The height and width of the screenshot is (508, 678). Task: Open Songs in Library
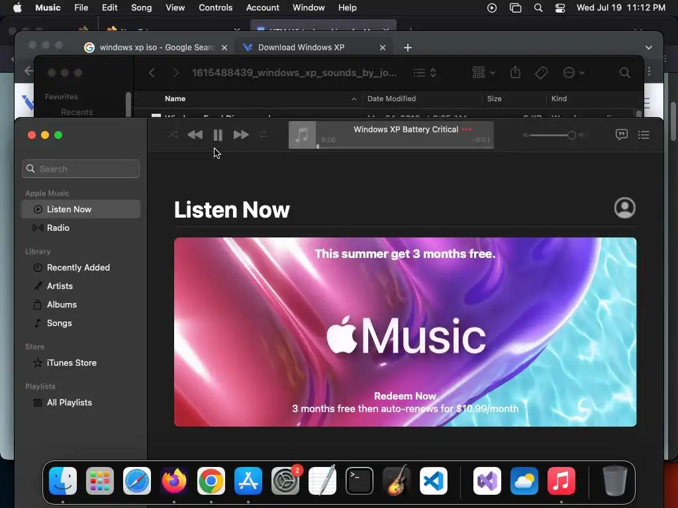pyautogui.click(x=81, y=323)
